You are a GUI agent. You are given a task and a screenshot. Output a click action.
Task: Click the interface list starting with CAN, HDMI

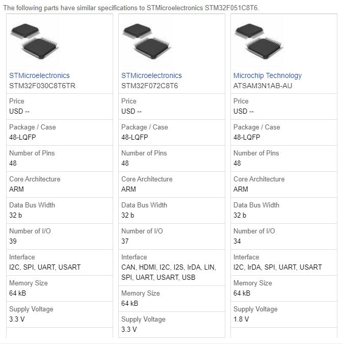pyautogui.click(x=168, y=272)
